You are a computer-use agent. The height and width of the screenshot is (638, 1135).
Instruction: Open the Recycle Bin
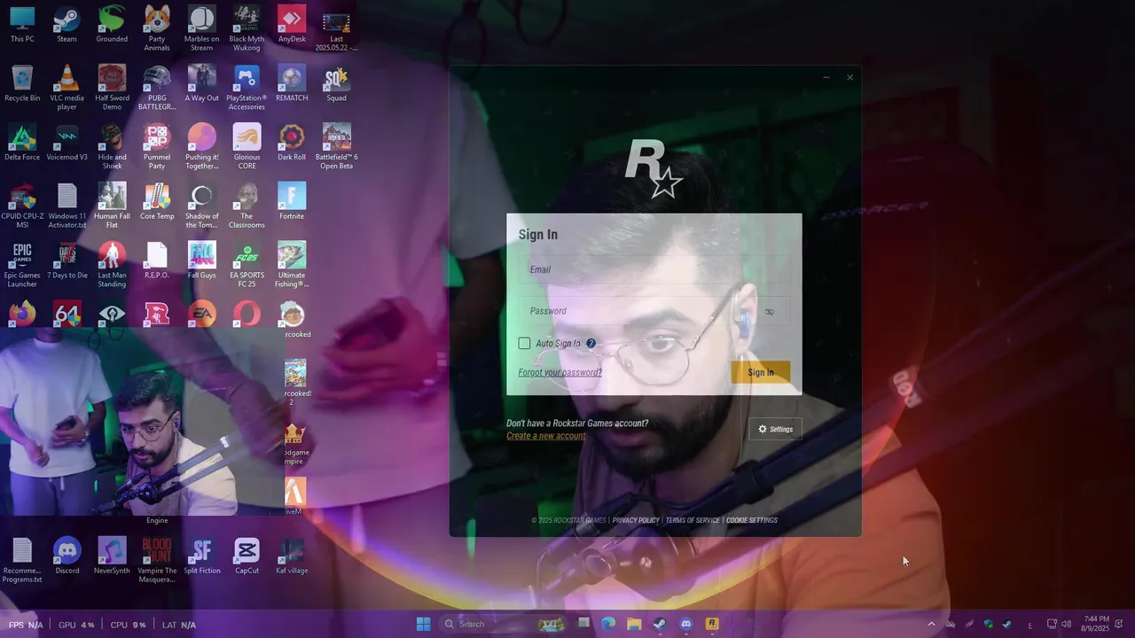click(x=22, y=83)
